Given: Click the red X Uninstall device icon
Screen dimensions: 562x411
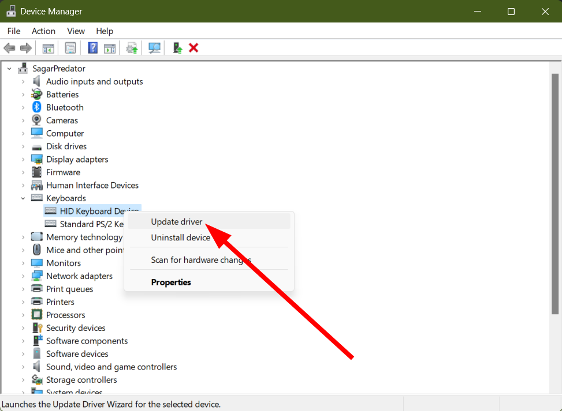Looking at the screenshot, I should [193, 48].
